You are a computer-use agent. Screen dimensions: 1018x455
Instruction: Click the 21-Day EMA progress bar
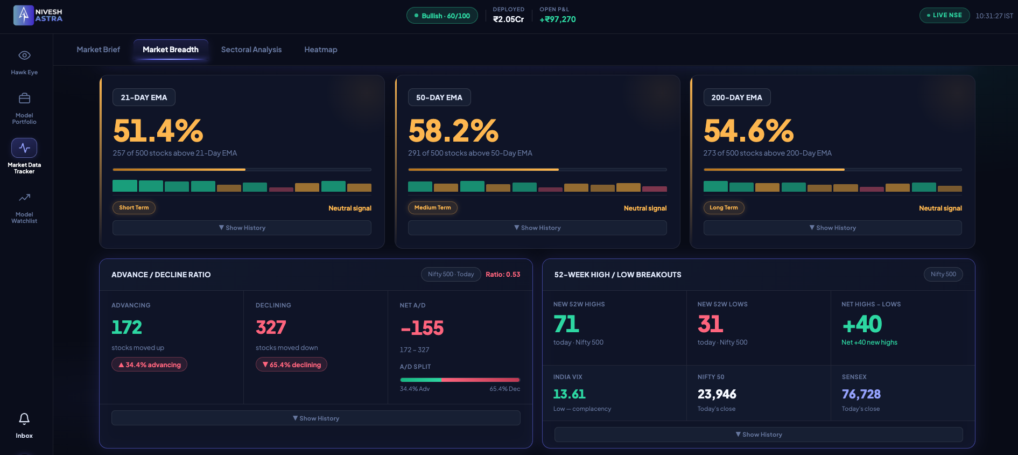click(x=242, y=170)
